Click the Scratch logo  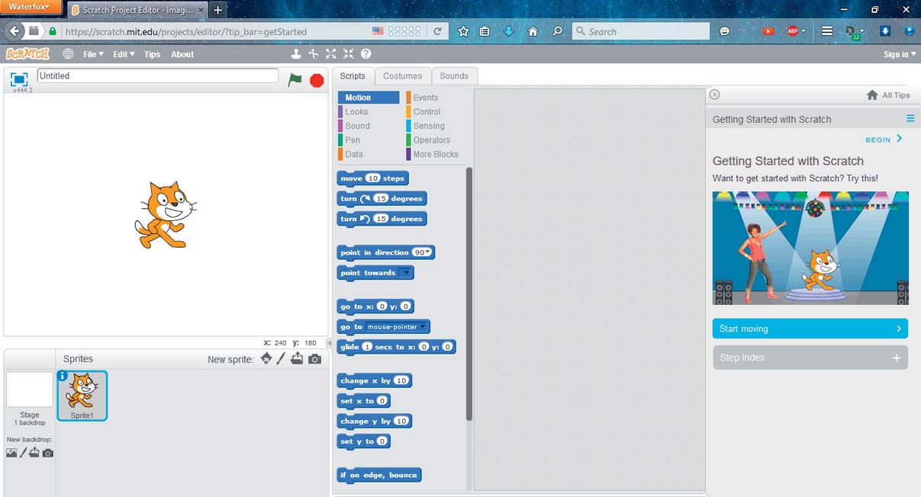(27, 54)
